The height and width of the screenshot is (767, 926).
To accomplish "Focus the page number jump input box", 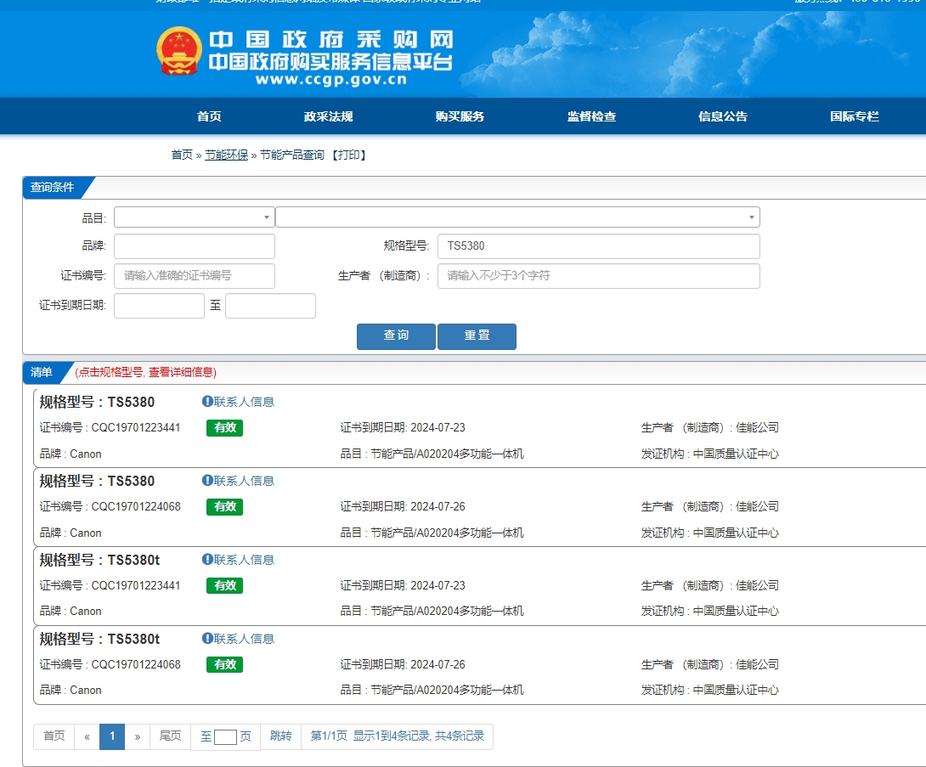I will 225,737.
